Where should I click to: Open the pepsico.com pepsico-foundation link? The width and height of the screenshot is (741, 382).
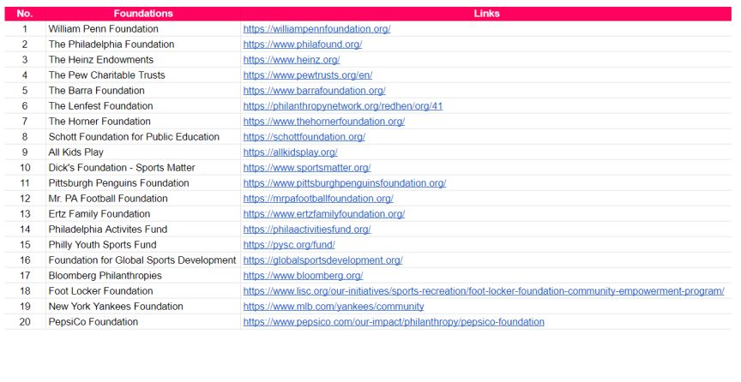[x=394, y=322]
